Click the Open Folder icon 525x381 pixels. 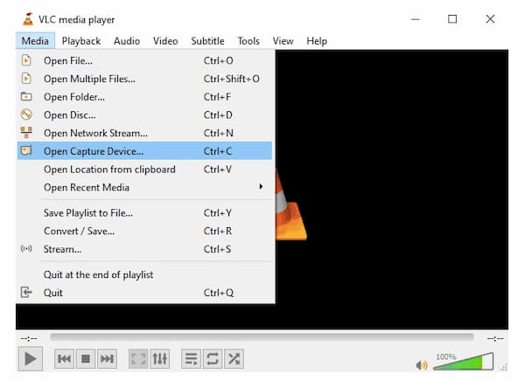tap(26, 97)
